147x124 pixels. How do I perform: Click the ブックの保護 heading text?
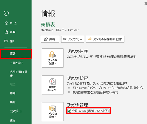(x=77, y=51)
